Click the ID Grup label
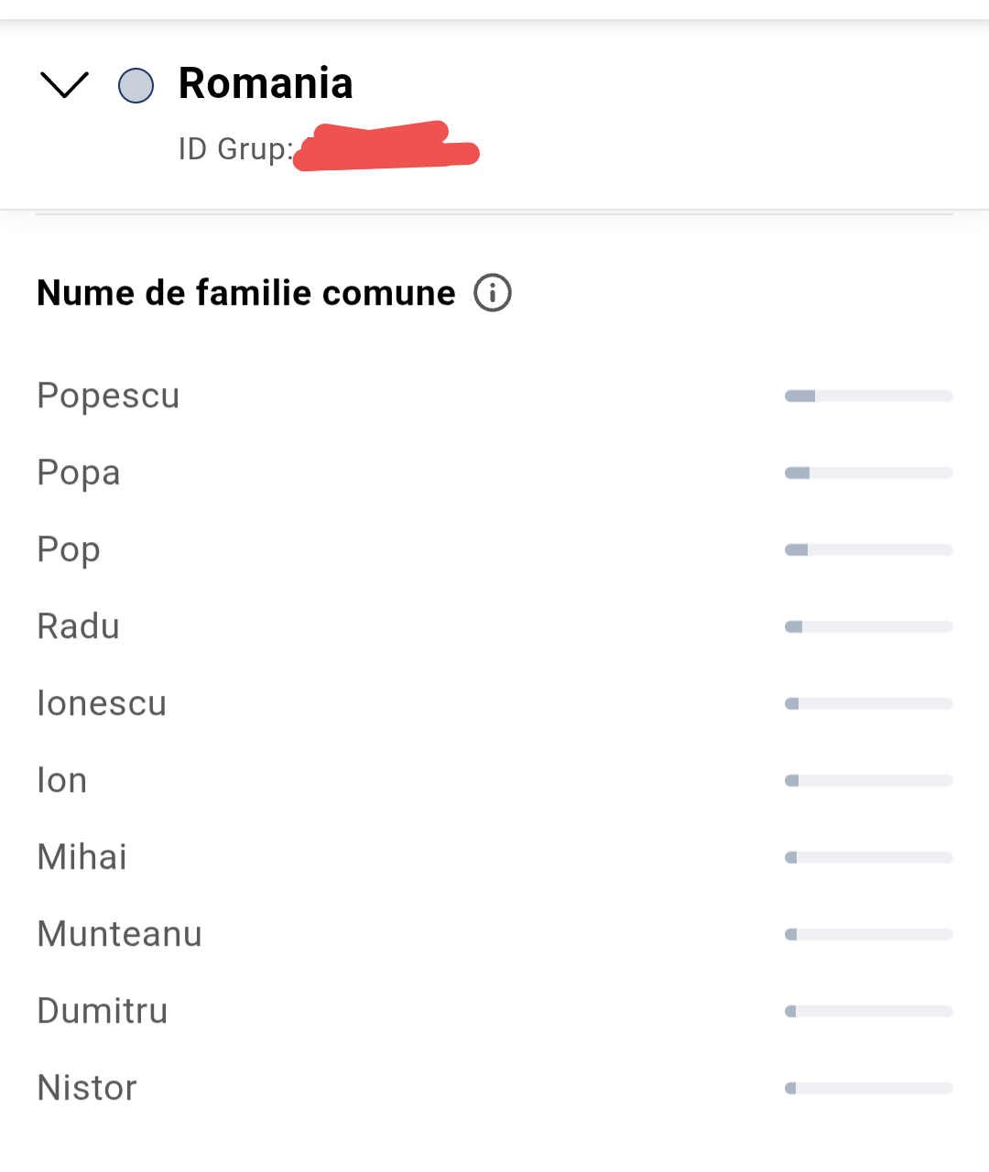The width and height of the screenshot is (989, 1172). [x=236, y=148]
